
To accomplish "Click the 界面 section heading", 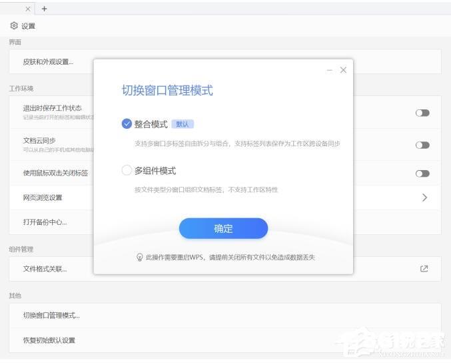I will (x=15, y=42).
